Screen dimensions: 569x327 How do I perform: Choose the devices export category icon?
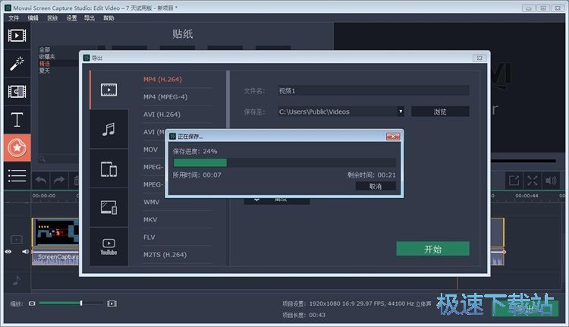pyautogui.click(x=108, y=168)
